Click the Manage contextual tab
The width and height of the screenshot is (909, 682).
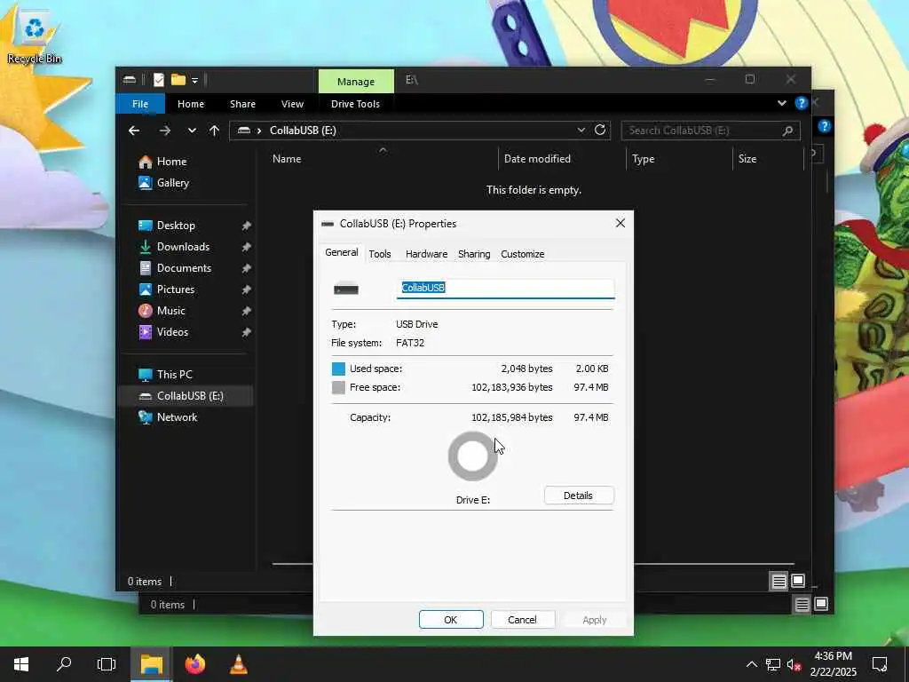[x=356, y=82]
